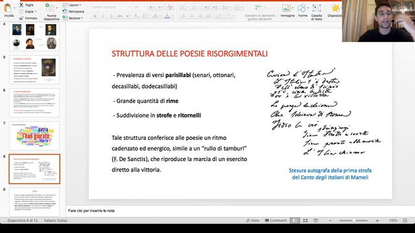Select the slide 7 word cloud thumbnail
The width and height of the screenshot is (415, 233).
(x=34, y=136)
